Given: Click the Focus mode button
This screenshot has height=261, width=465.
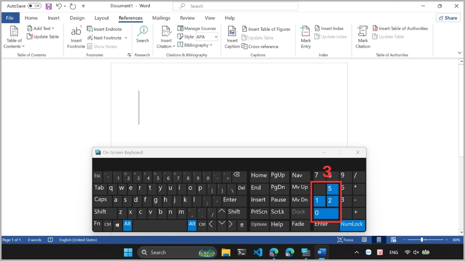Looking at the screenshot, I should [346, 240].
